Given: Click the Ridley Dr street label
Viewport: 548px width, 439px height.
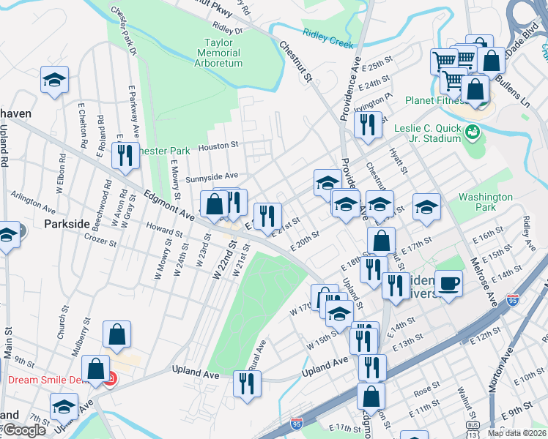Looking at the screenshot, I should (228, 28).
